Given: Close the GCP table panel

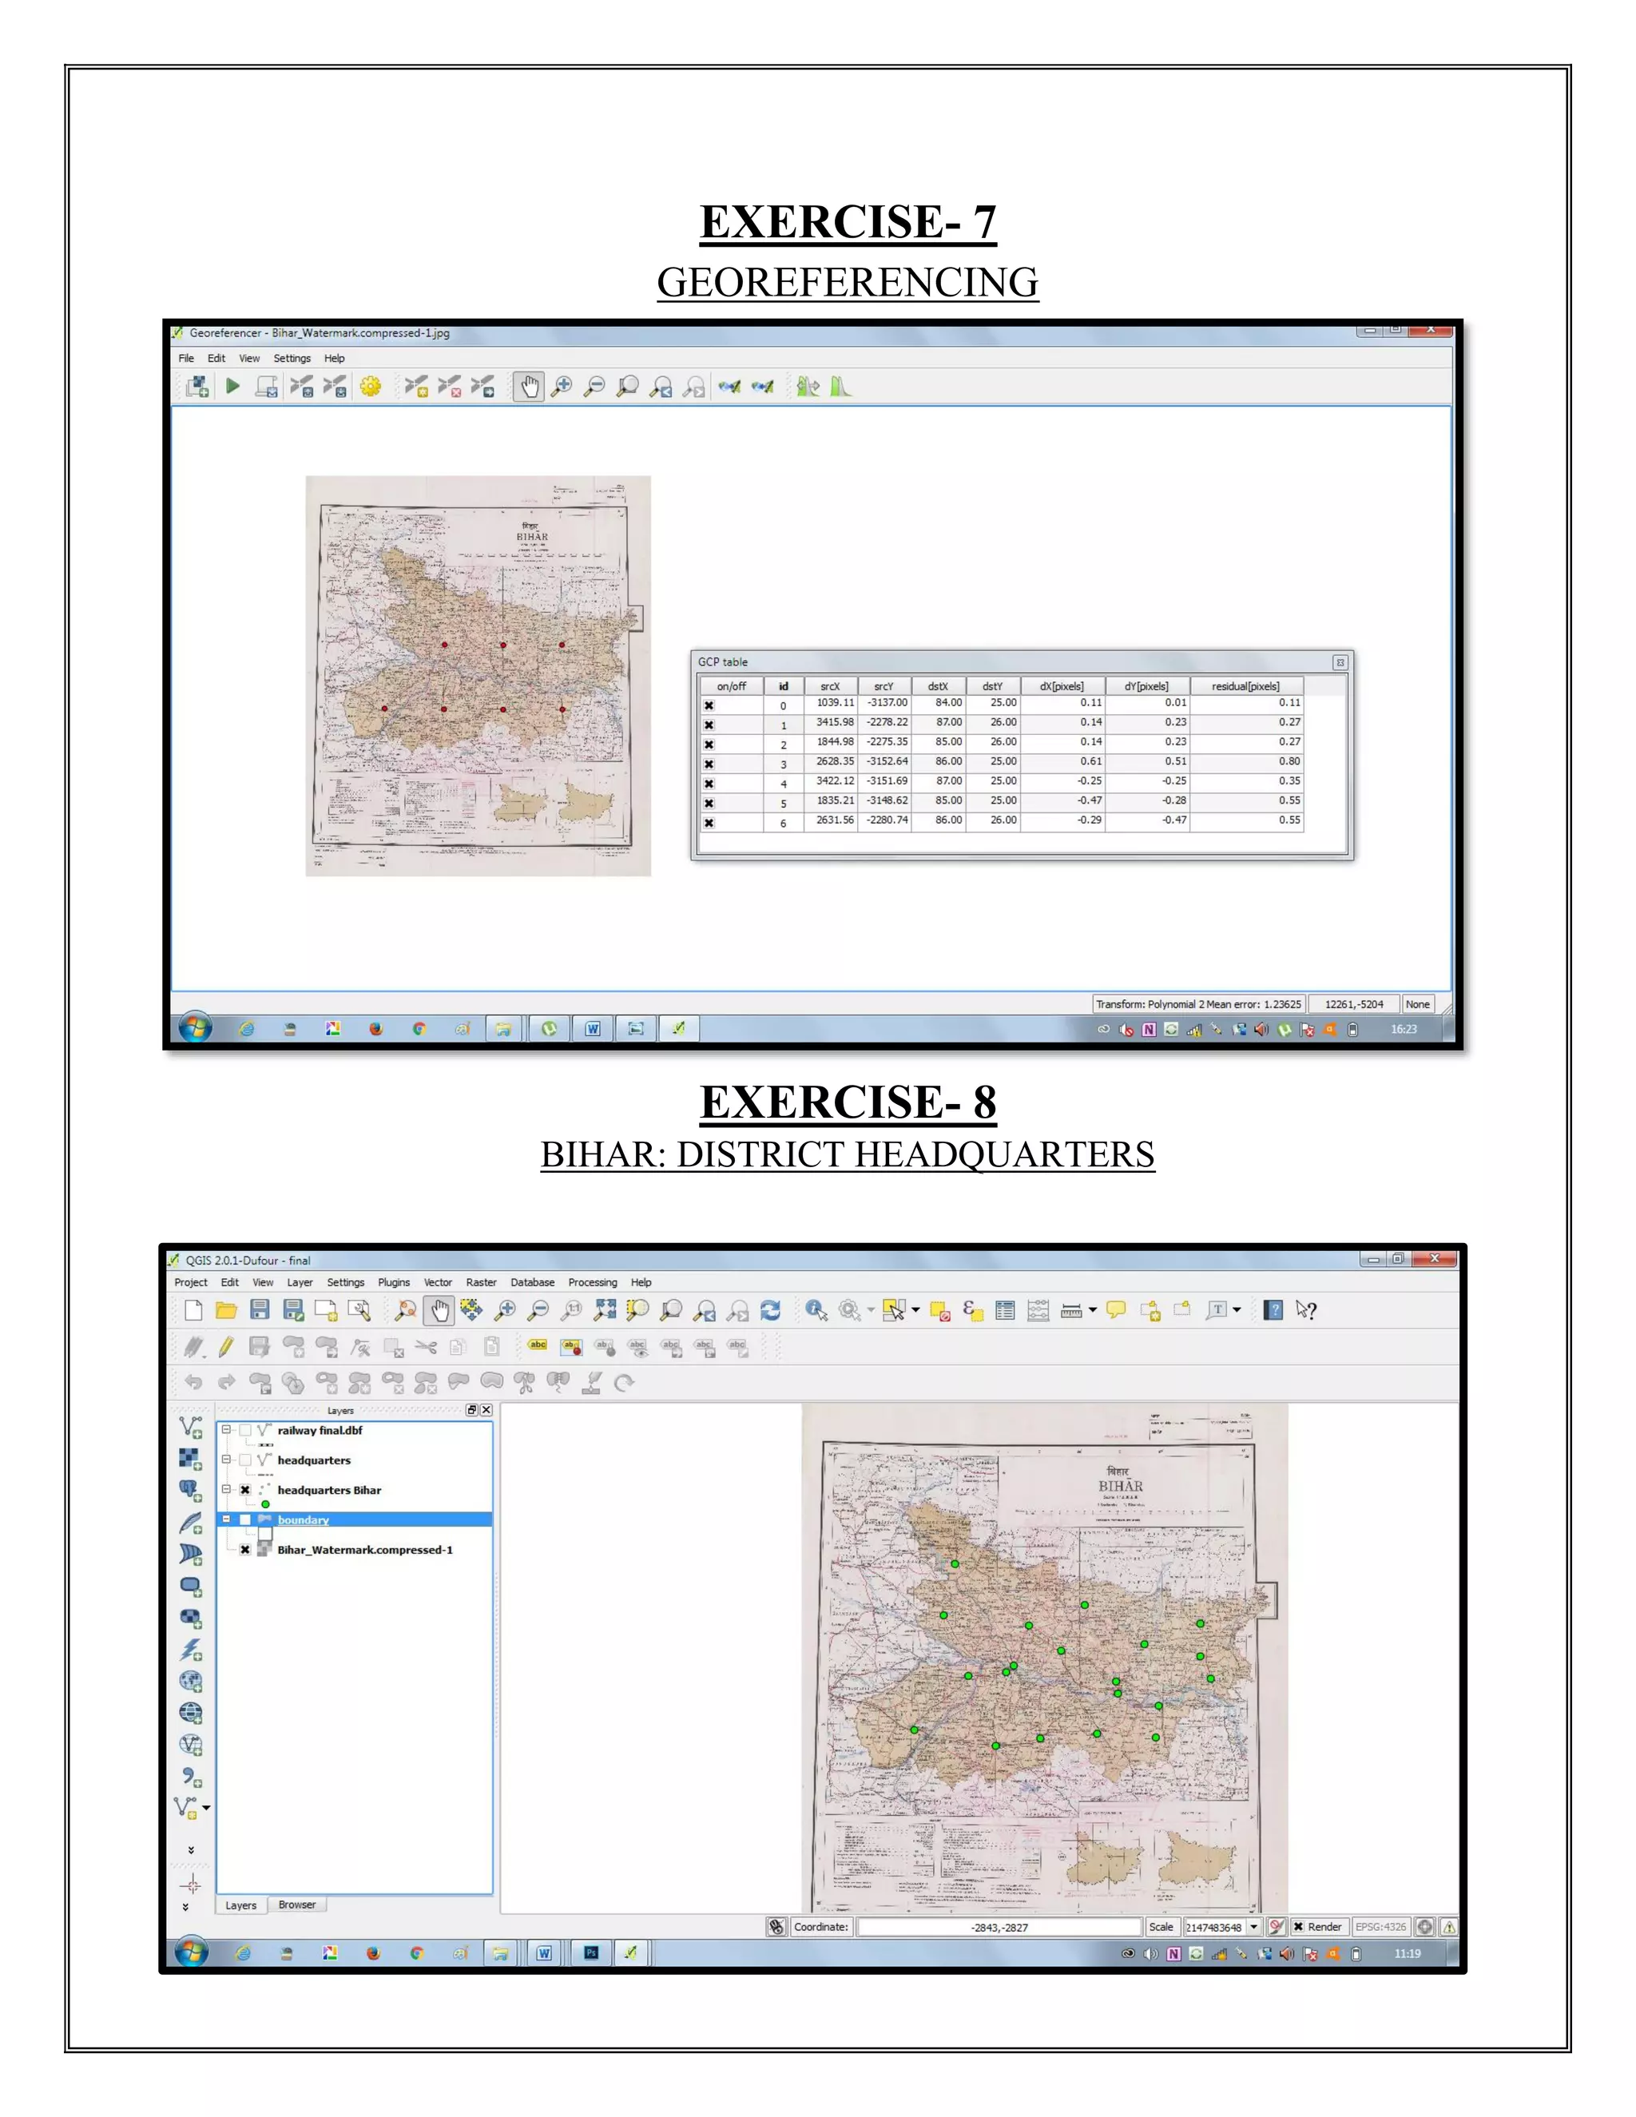Looking at the screenshot, I should 1340,663.
